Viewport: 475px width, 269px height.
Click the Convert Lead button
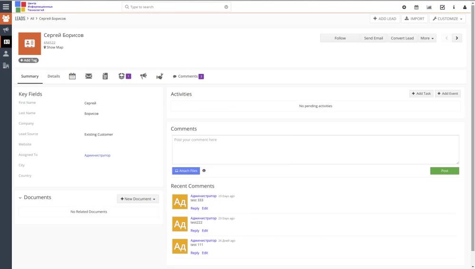402,38
